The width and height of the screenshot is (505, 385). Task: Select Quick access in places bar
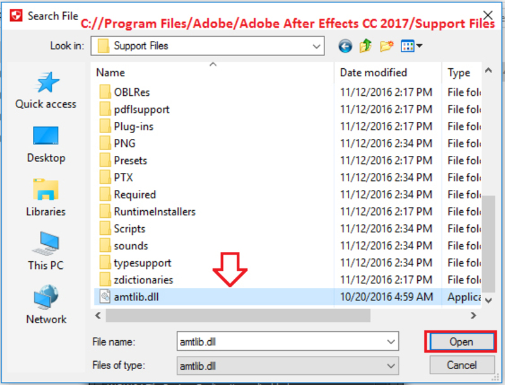46,91
